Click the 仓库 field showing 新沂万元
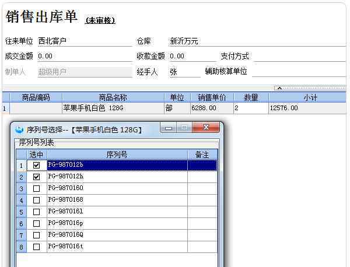Screen dimensions: 350x267 click(x=257, y=41)
